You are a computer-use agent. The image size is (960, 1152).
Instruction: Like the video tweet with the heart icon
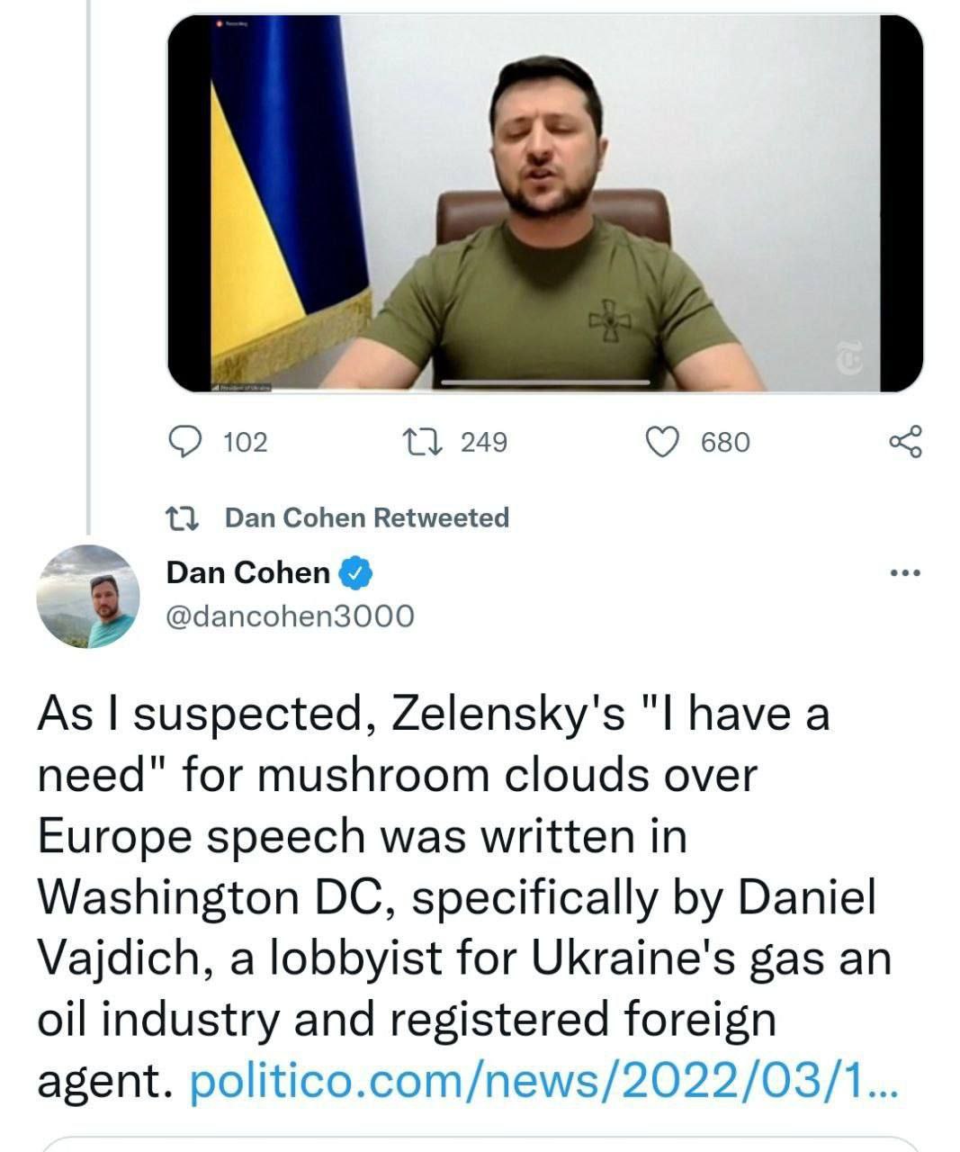(663, 442)
